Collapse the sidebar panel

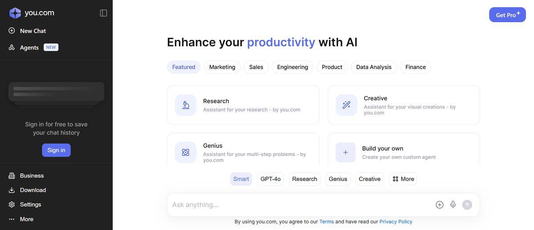tap(103, 13)
